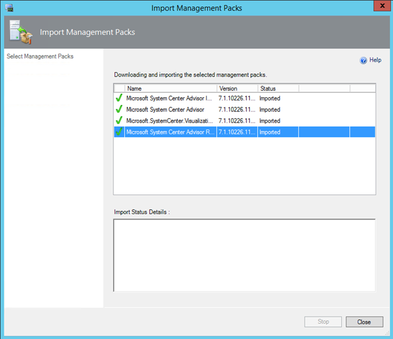
Task: Select Select Management Packs wizard step
Action: (40, 56)
